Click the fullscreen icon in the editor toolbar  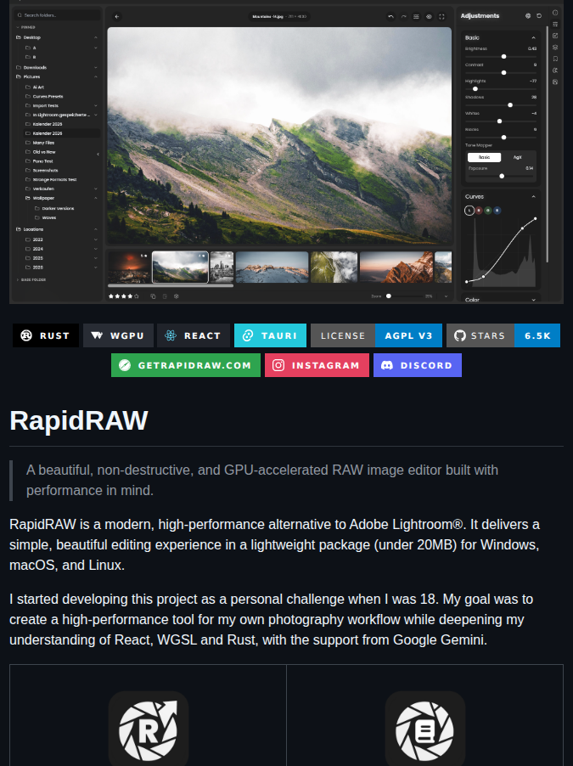[x=441, y=17]
